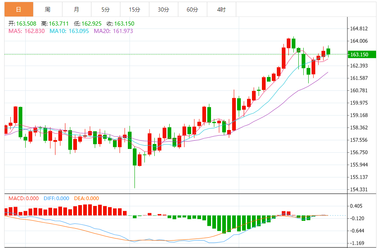Click the low price value 162.925

pos(91,24)
